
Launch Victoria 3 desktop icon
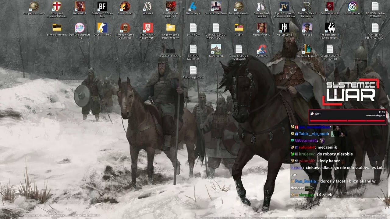(x=148, y=8)
